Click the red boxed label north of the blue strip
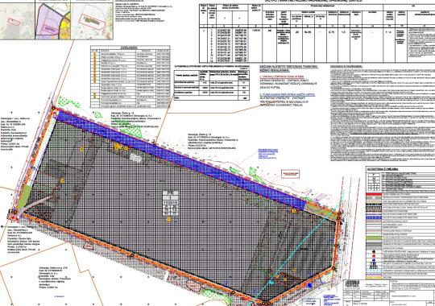 click(291, 174)
